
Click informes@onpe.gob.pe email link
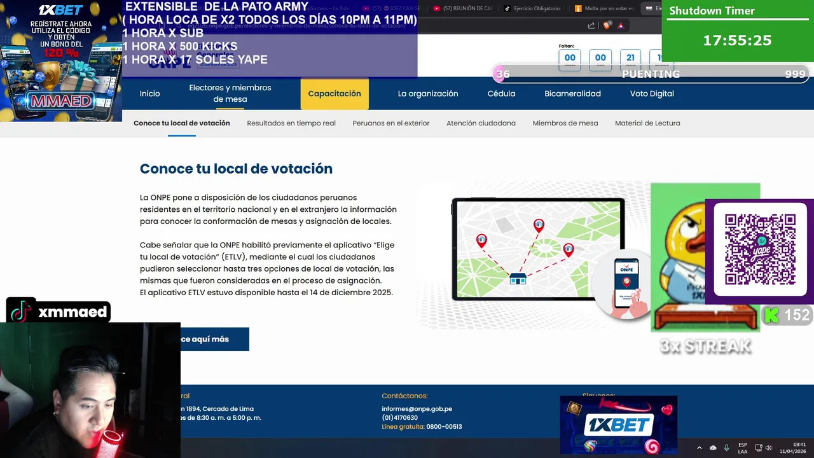click(417, 409)
